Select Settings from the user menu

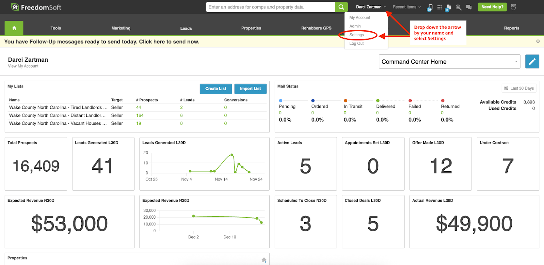(x=357, y=35)
